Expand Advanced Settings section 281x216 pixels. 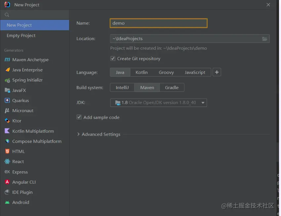click(x=79, y=134)
